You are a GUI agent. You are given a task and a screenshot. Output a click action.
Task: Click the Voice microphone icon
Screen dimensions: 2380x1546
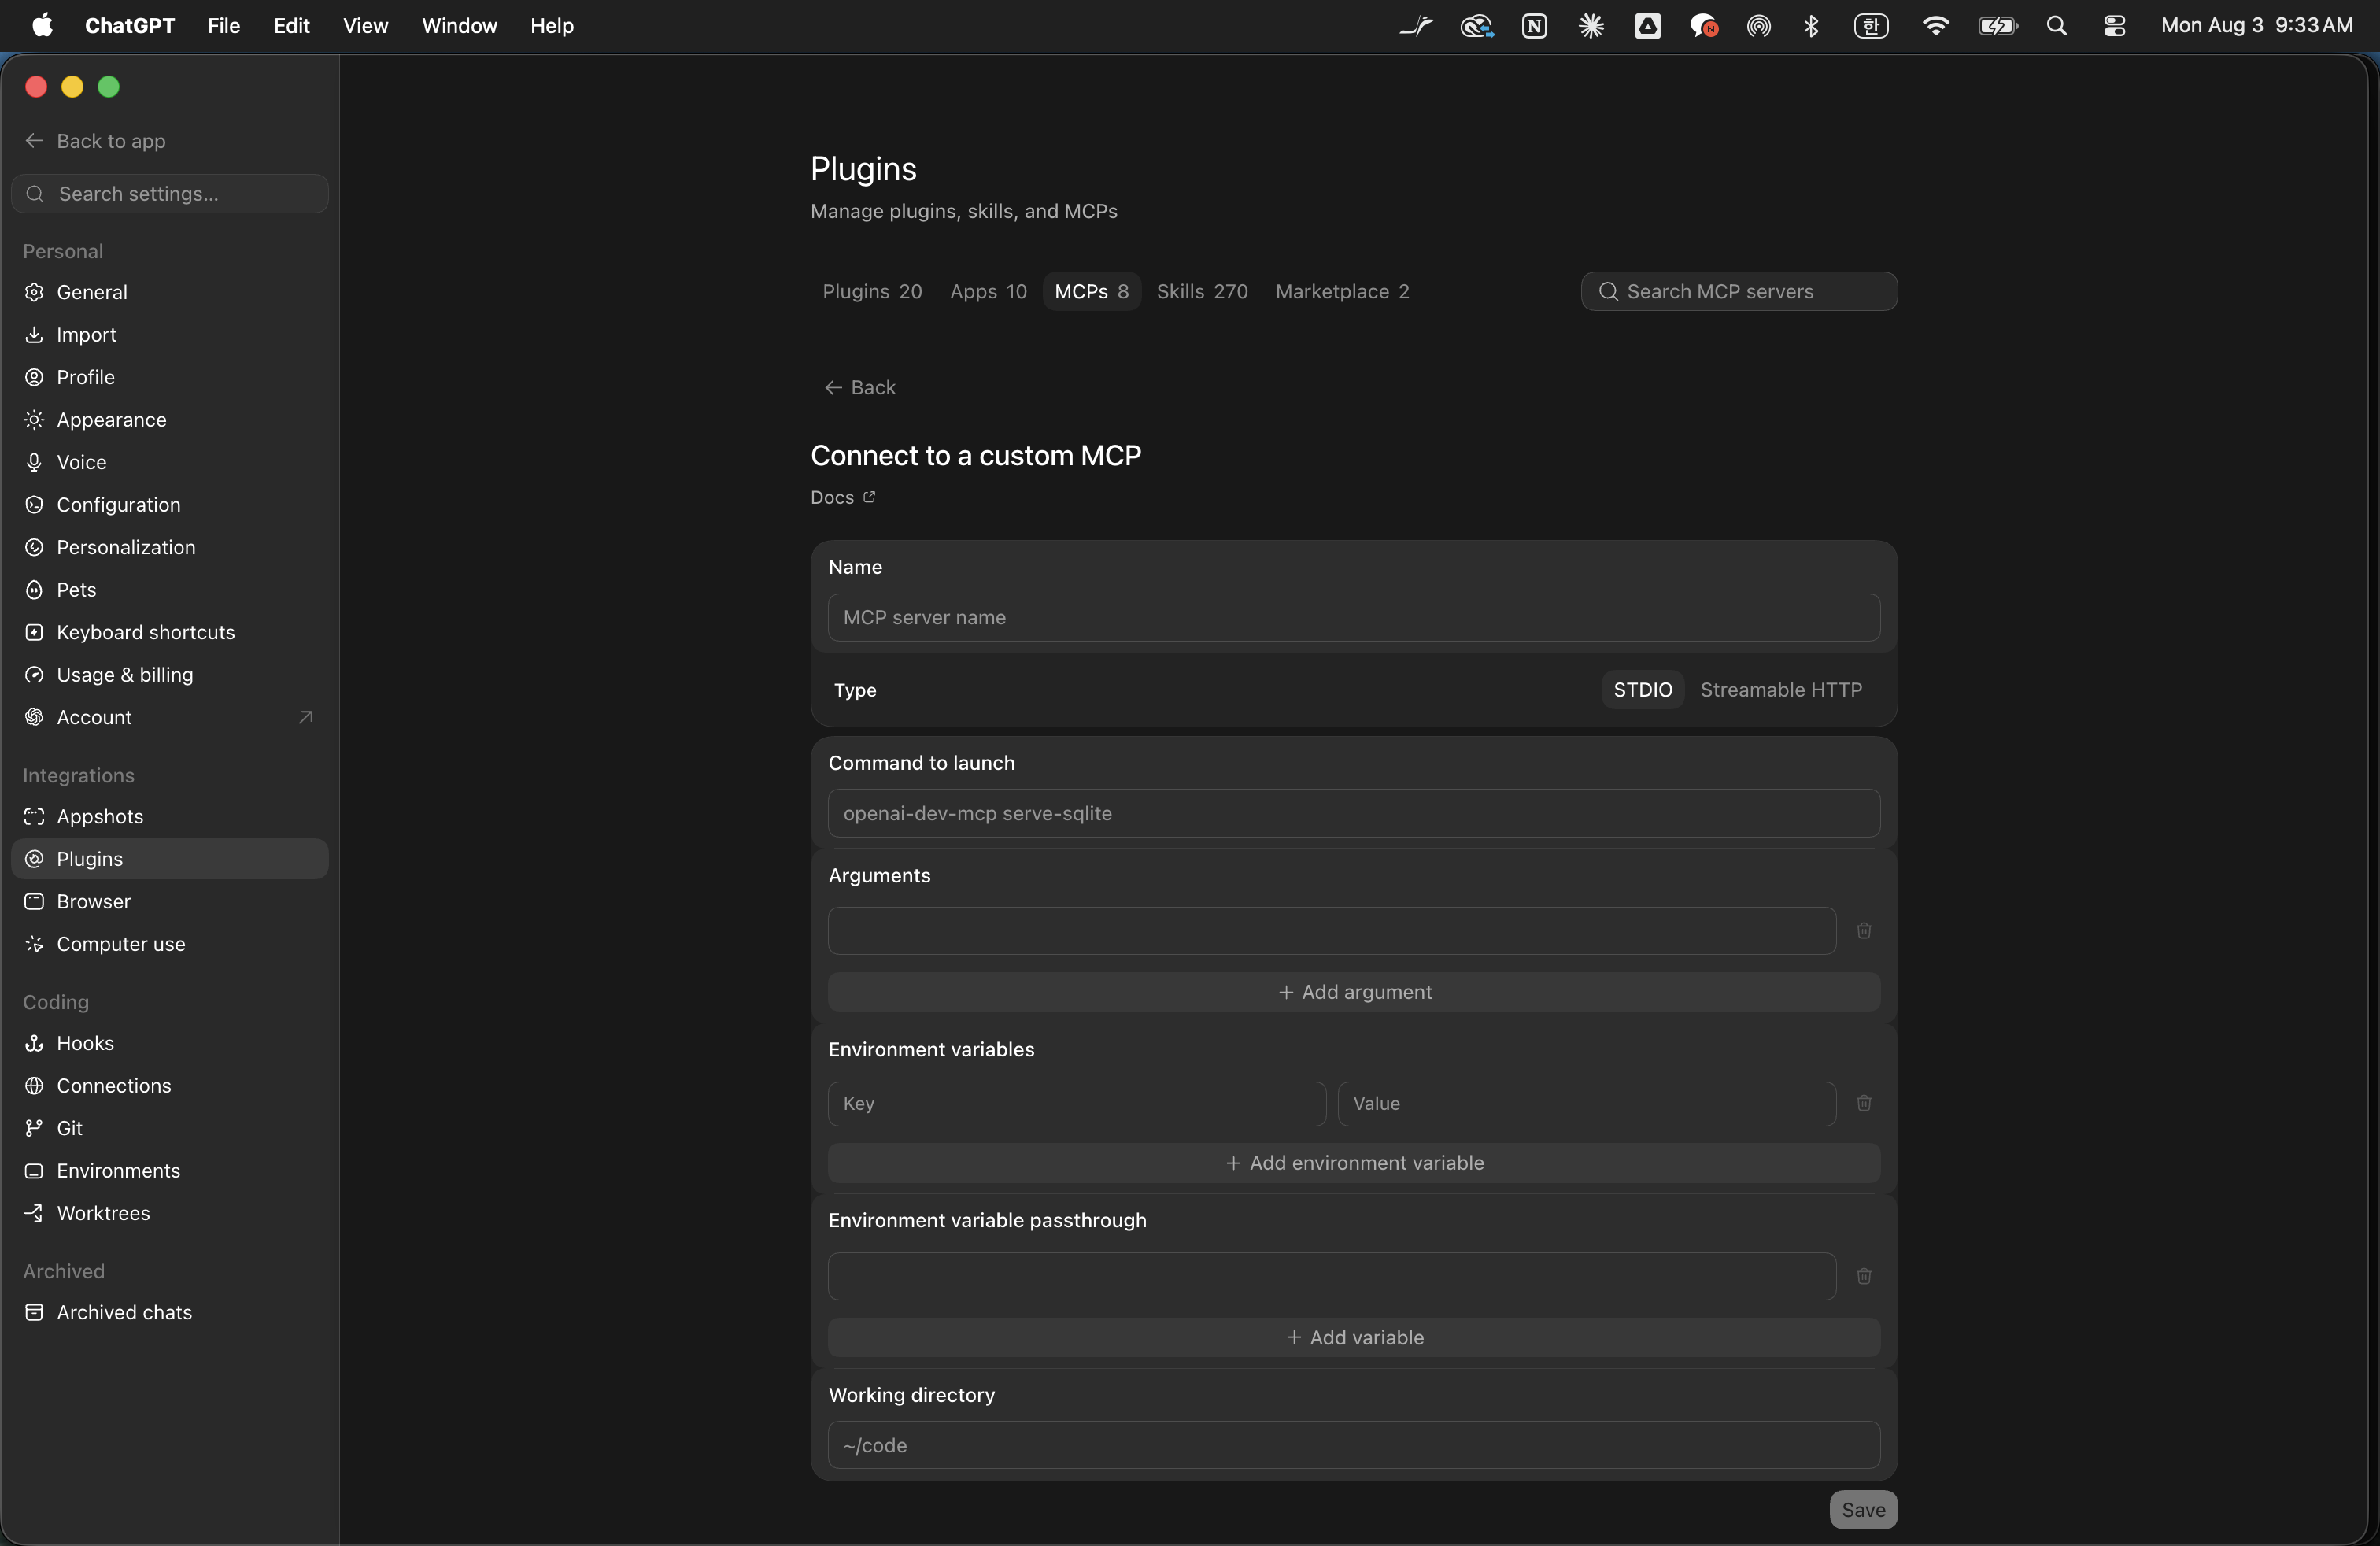click(x=34, y=462)
